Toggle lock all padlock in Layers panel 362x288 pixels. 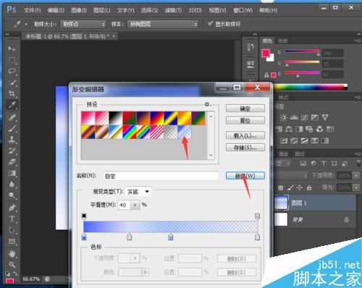coord(309,187)
